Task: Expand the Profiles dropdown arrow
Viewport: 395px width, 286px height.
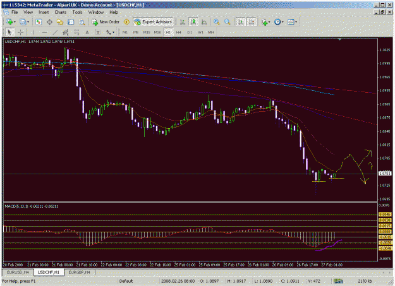Action: pyautogui.click(x=28, y=22)
